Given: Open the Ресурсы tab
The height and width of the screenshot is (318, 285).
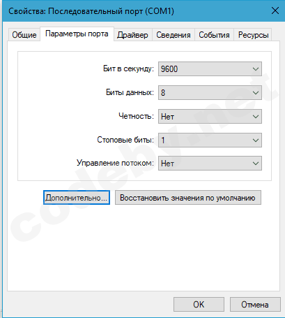Looking at the screenshot, I should [x=253, y=35].
